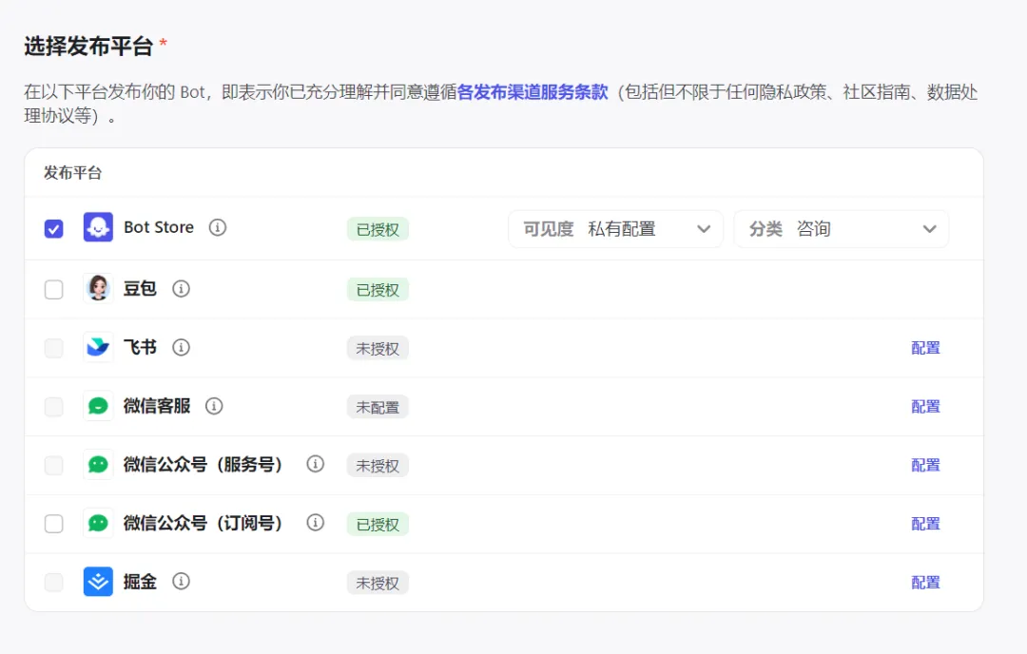Click 配置 for 微信公众号（服务号）
The width and height of the screenshot is (1027, 654).
[925, 466]
